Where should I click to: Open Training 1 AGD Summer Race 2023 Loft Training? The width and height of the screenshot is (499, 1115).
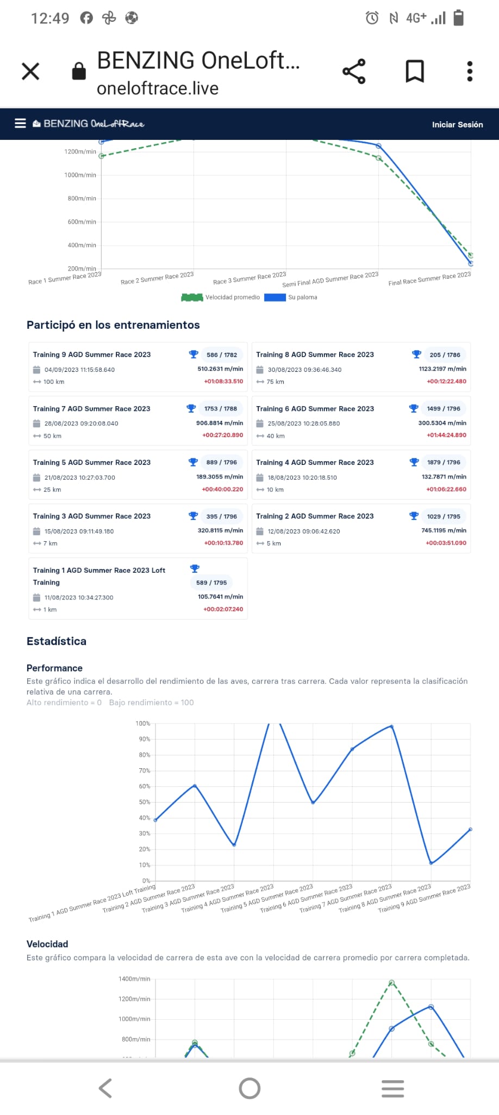click(138, 589)
